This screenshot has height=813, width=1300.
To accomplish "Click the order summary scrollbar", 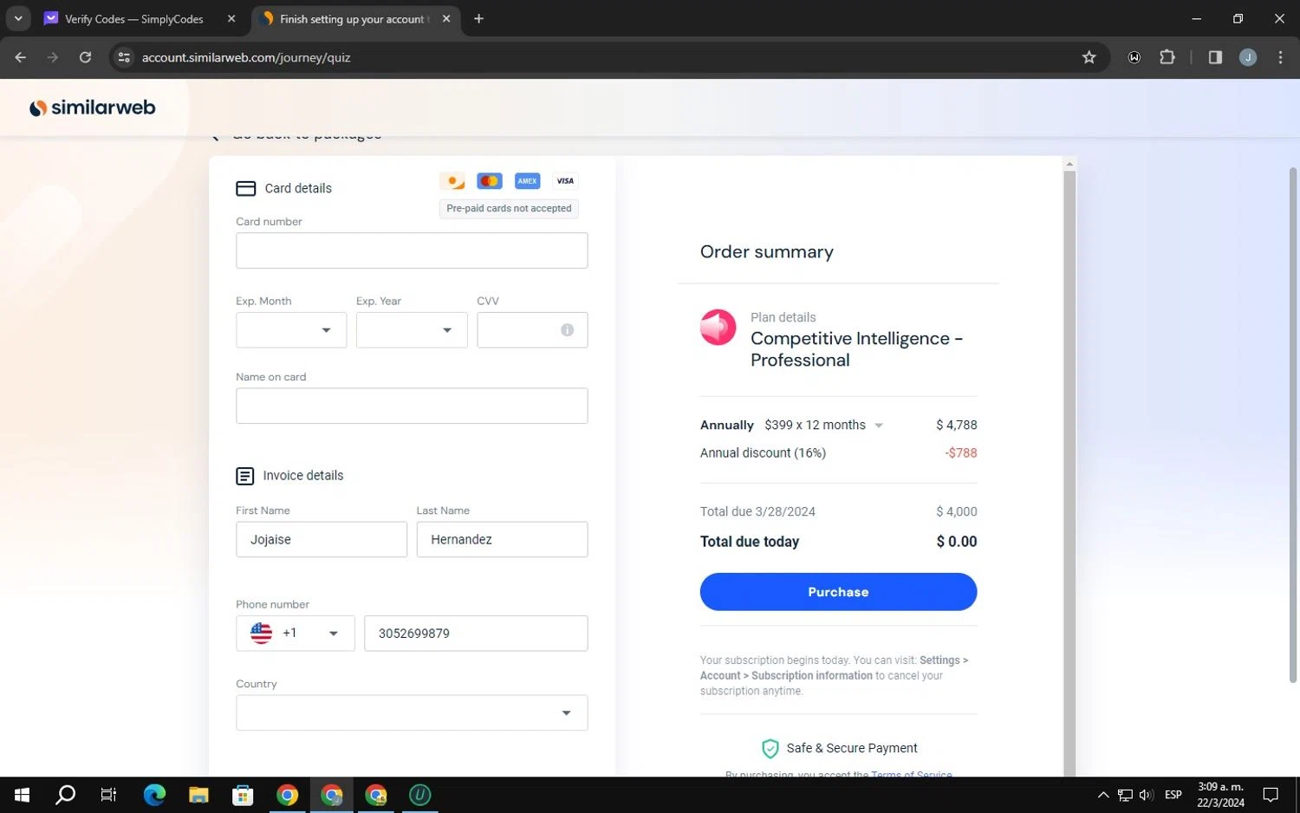I will point(1069,472).
